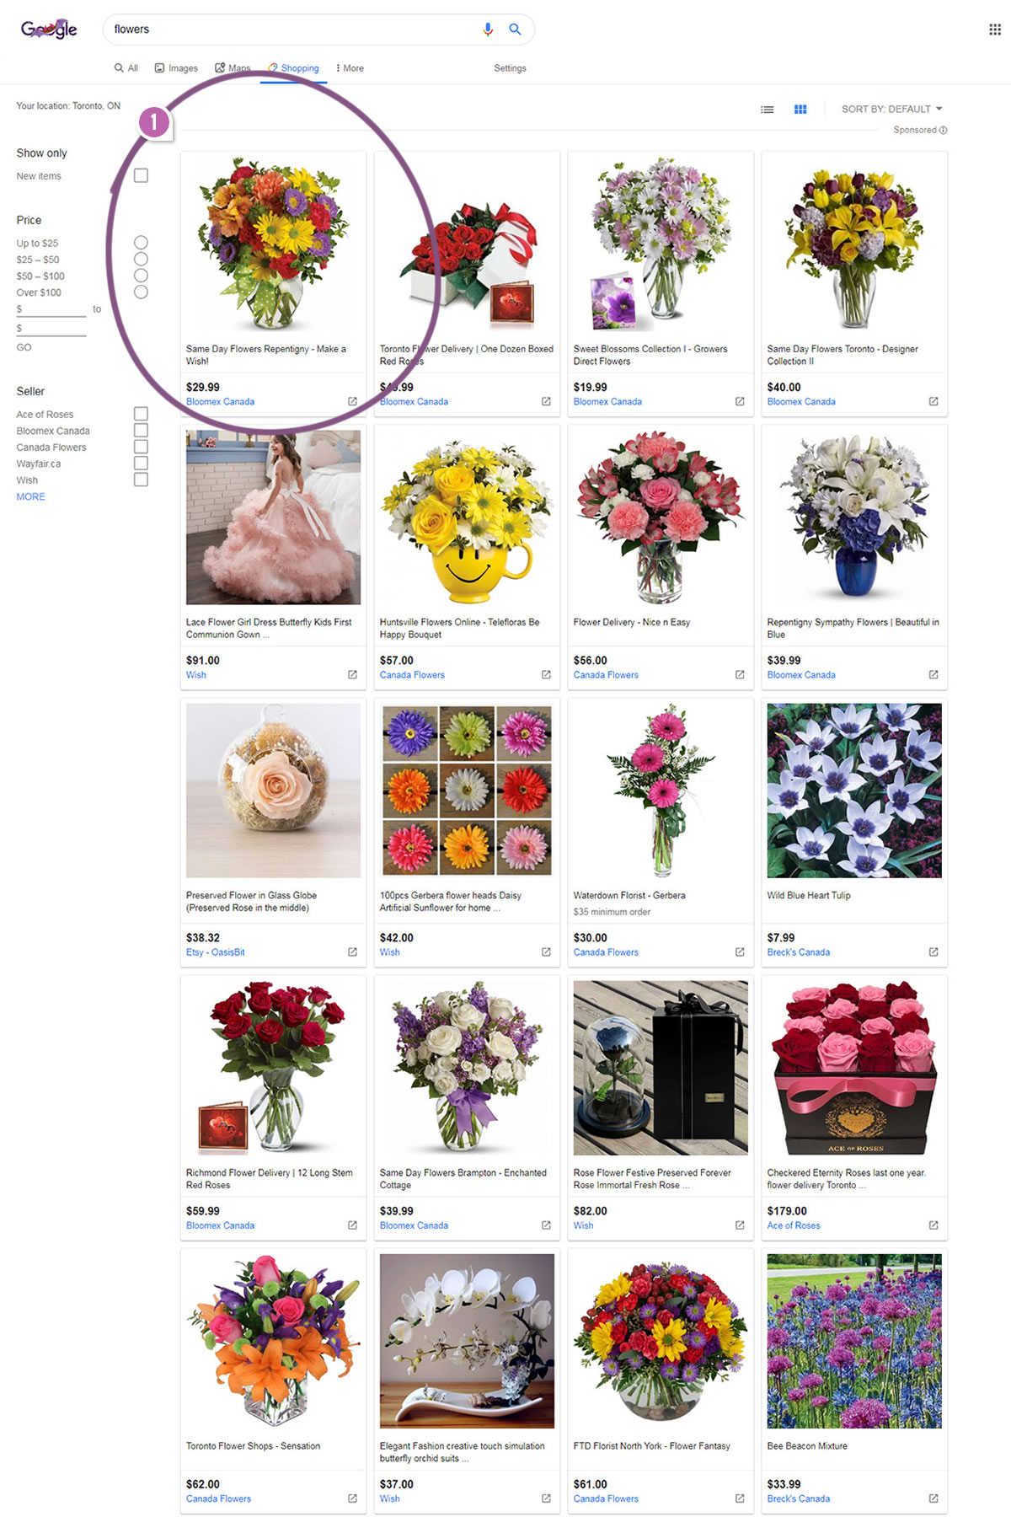Screen dimensions: 1011x1517
Task: Expand seller list with MORE
Action: click(x=31, y=497)
